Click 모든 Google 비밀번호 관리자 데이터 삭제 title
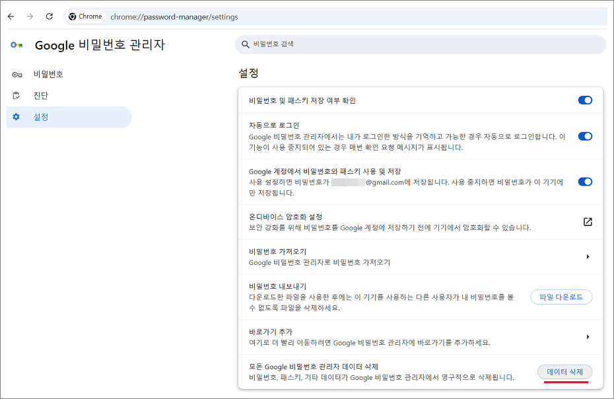Image resolution: width=614 pixels, height=399 pixels. click(314, 367)
